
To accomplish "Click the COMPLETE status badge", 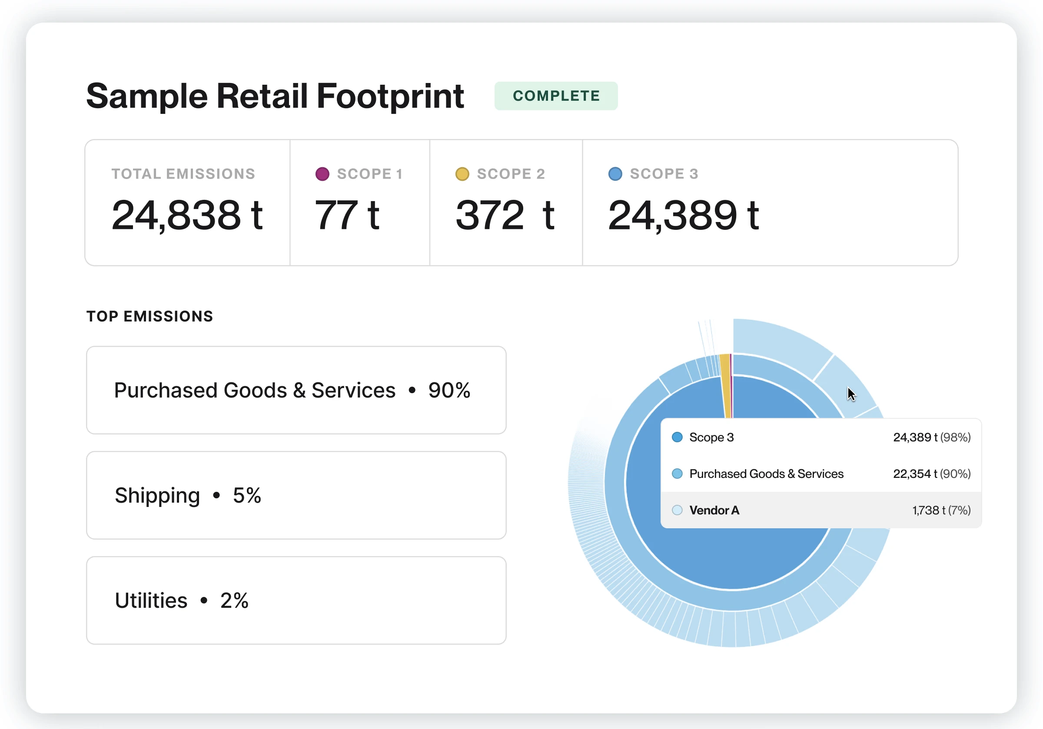I will pyautogui.click(x=555, y=96).
